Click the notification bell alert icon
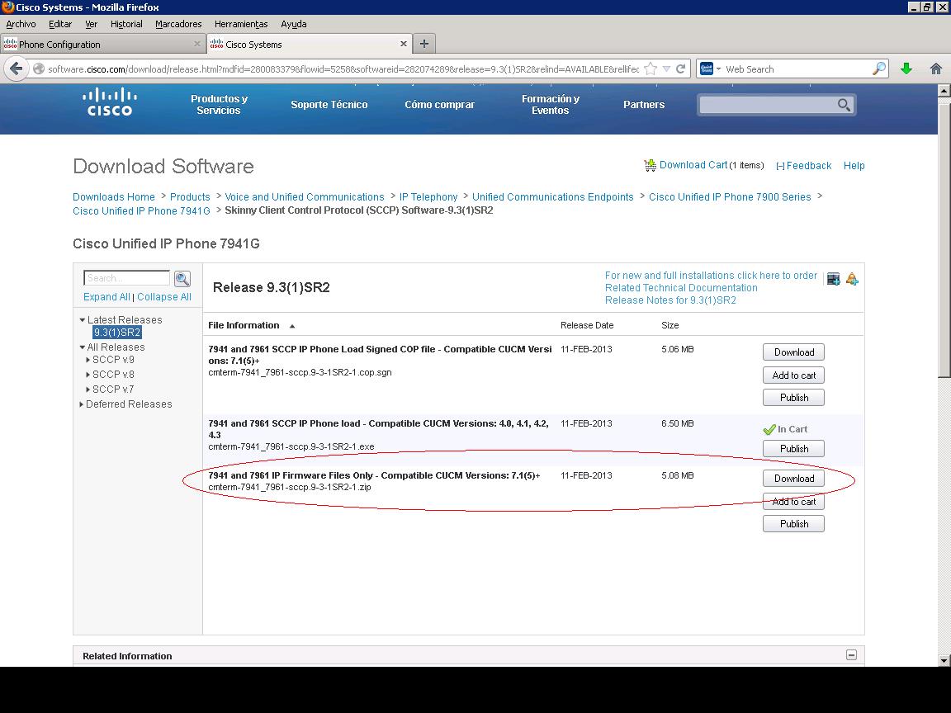The height and width of the screenshot is (713, 951). [852, 279]
